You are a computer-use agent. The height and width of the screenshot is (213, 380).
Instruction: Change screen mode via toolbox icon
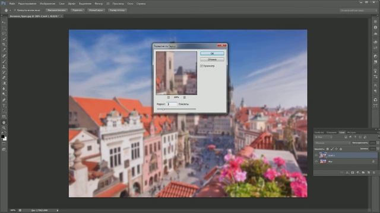coord(4,150)
